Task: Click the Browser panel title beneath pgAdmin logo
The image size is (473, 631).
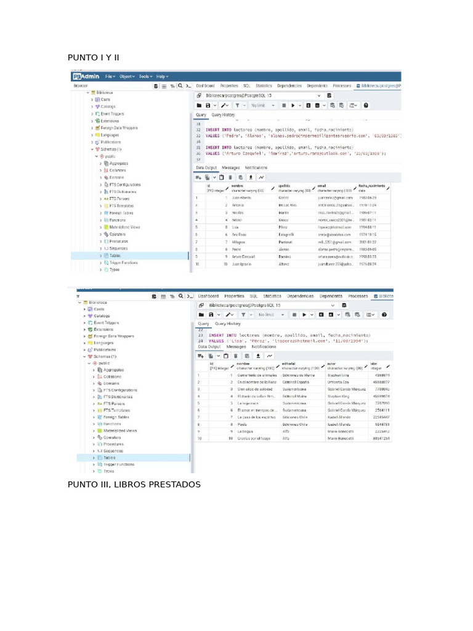Action: coord(81,86)
